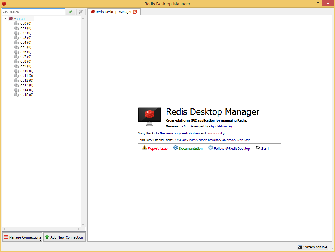The height and width of the screenshot is (252, 335).
Task: Click the db9 database icon
Action: point(16,66)
